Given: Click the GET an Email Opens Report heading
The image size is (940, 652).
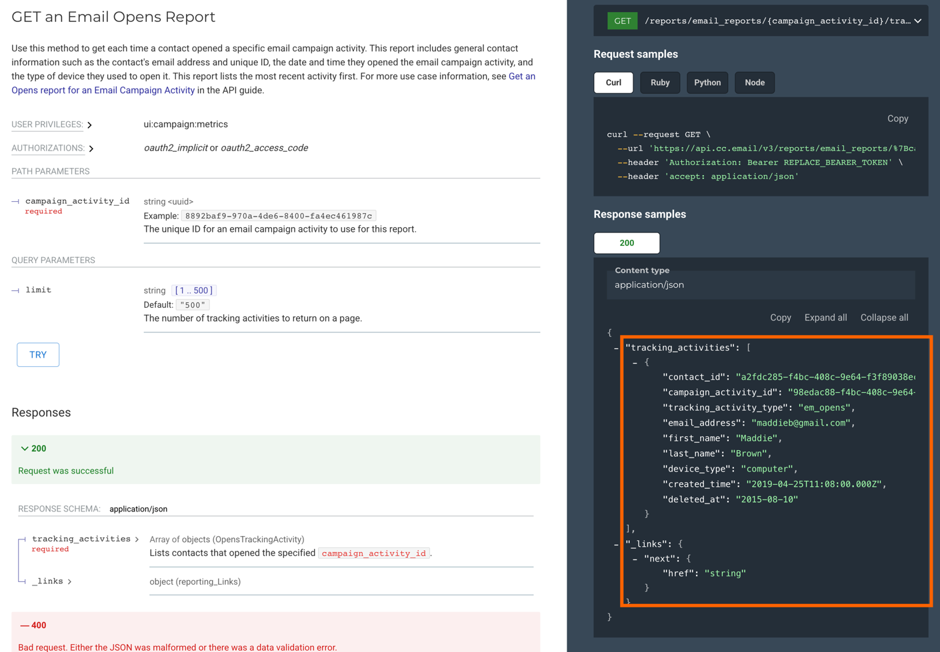Looking at the screenshot, I should coord(113,17).
